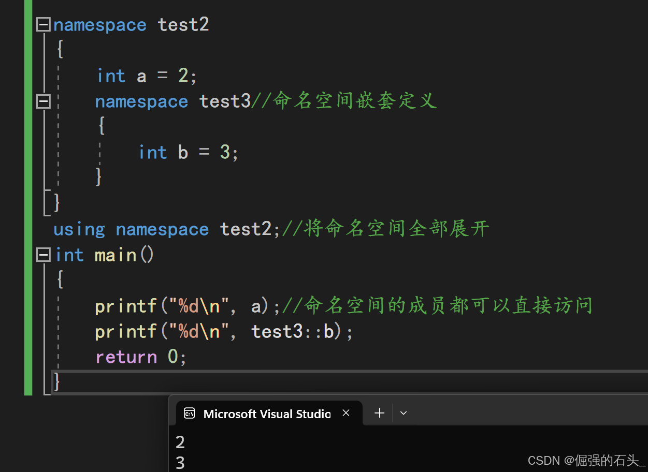
Task: Click the comment after using namespace test2
Action: [386, 229]
